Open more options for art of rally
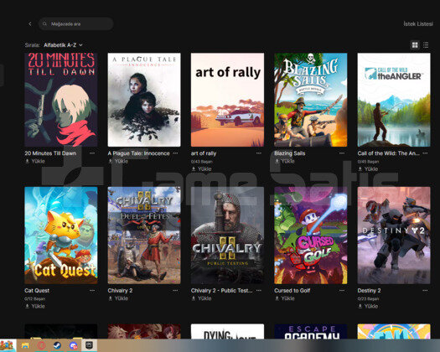Image resolution: width=440 pixels, height=352 pixels. pos(259,153)
